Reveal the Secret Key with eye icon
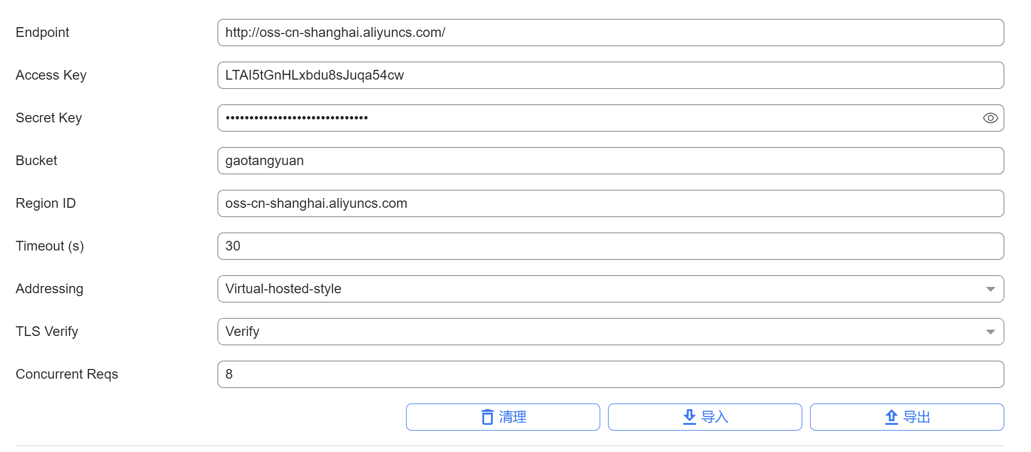The height and width of the screenshot is (452, 1031). (990, 118)
